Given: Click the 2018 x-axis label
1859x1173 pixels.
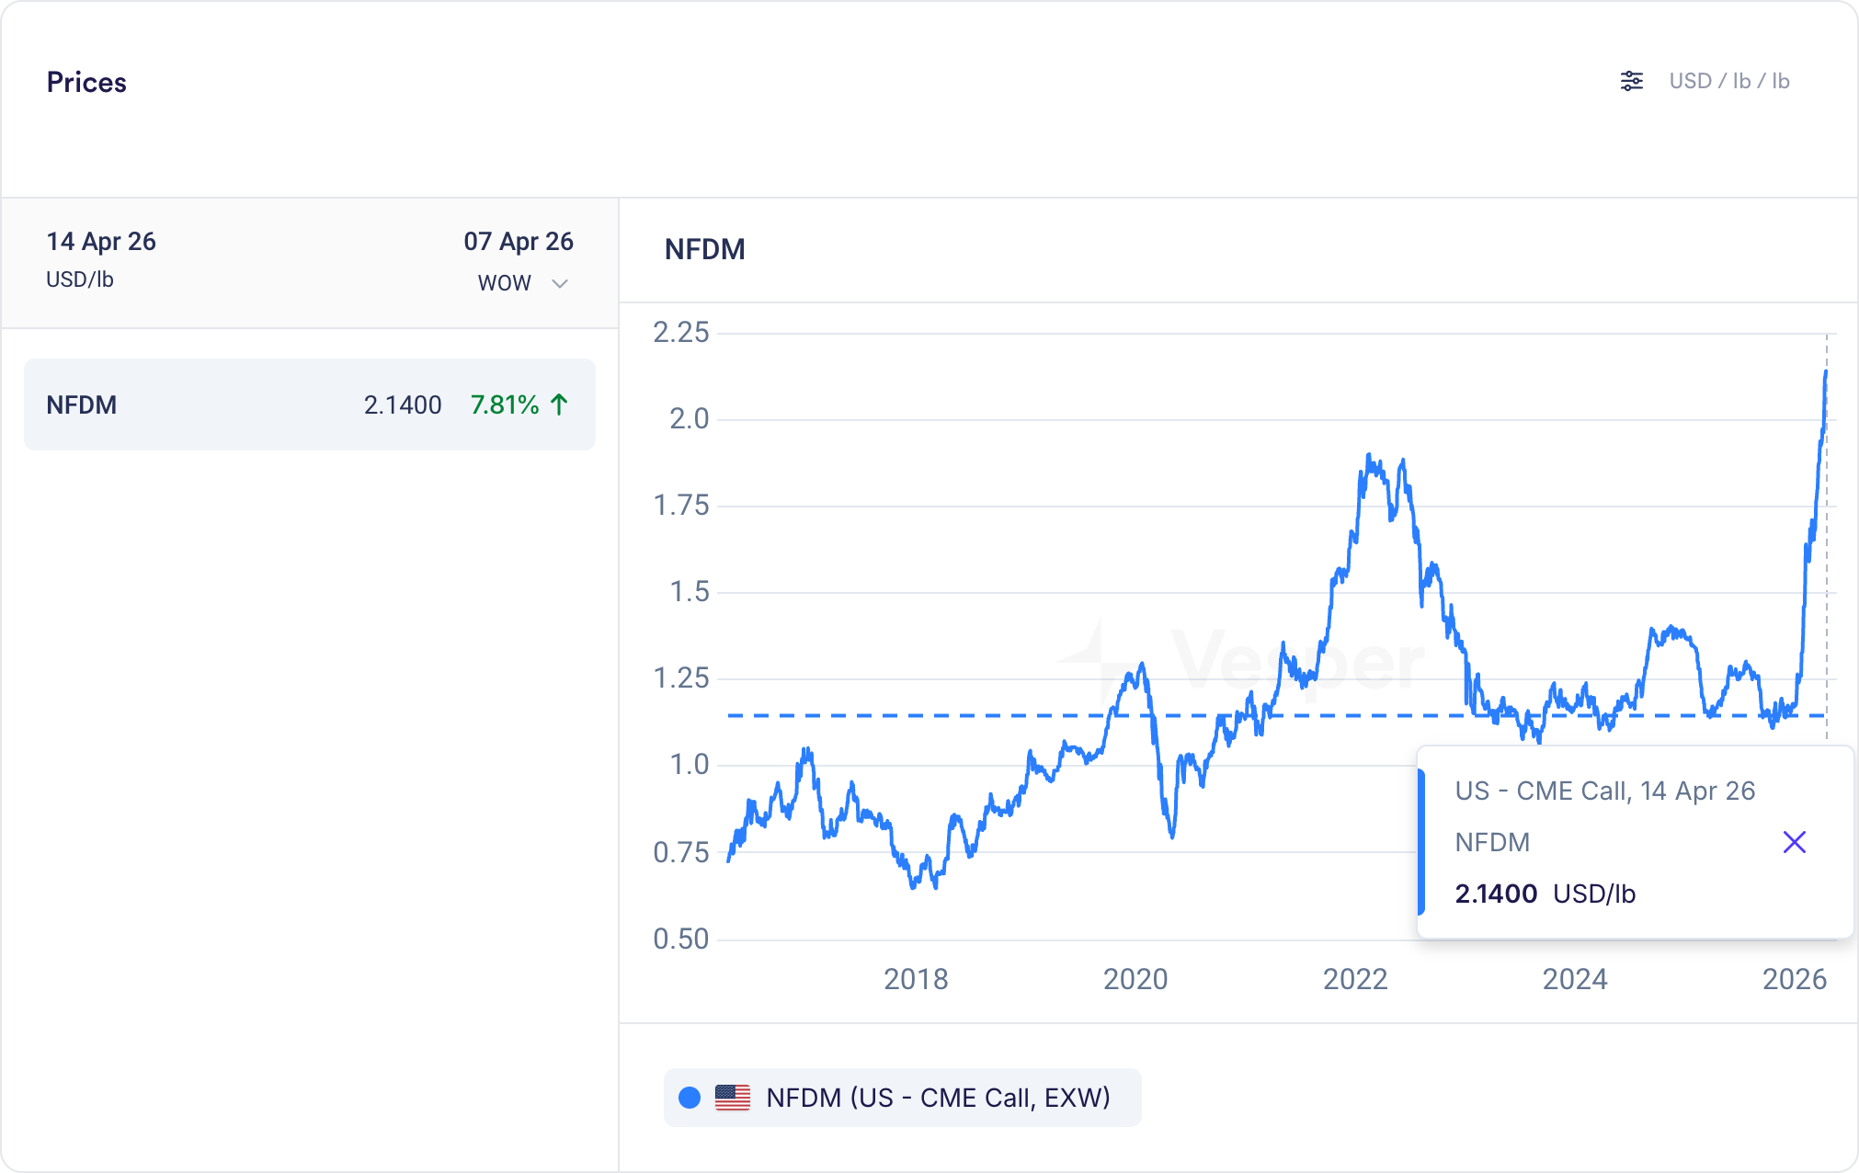Looking at the screenshot, I should coord(916,979).
